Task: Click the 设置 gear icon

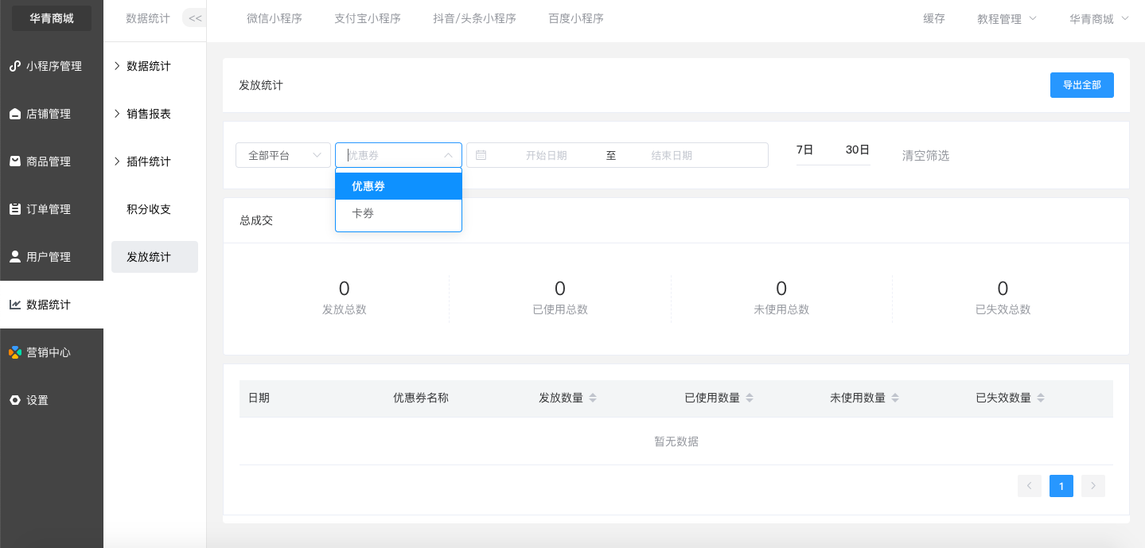Action: point(15,400)
